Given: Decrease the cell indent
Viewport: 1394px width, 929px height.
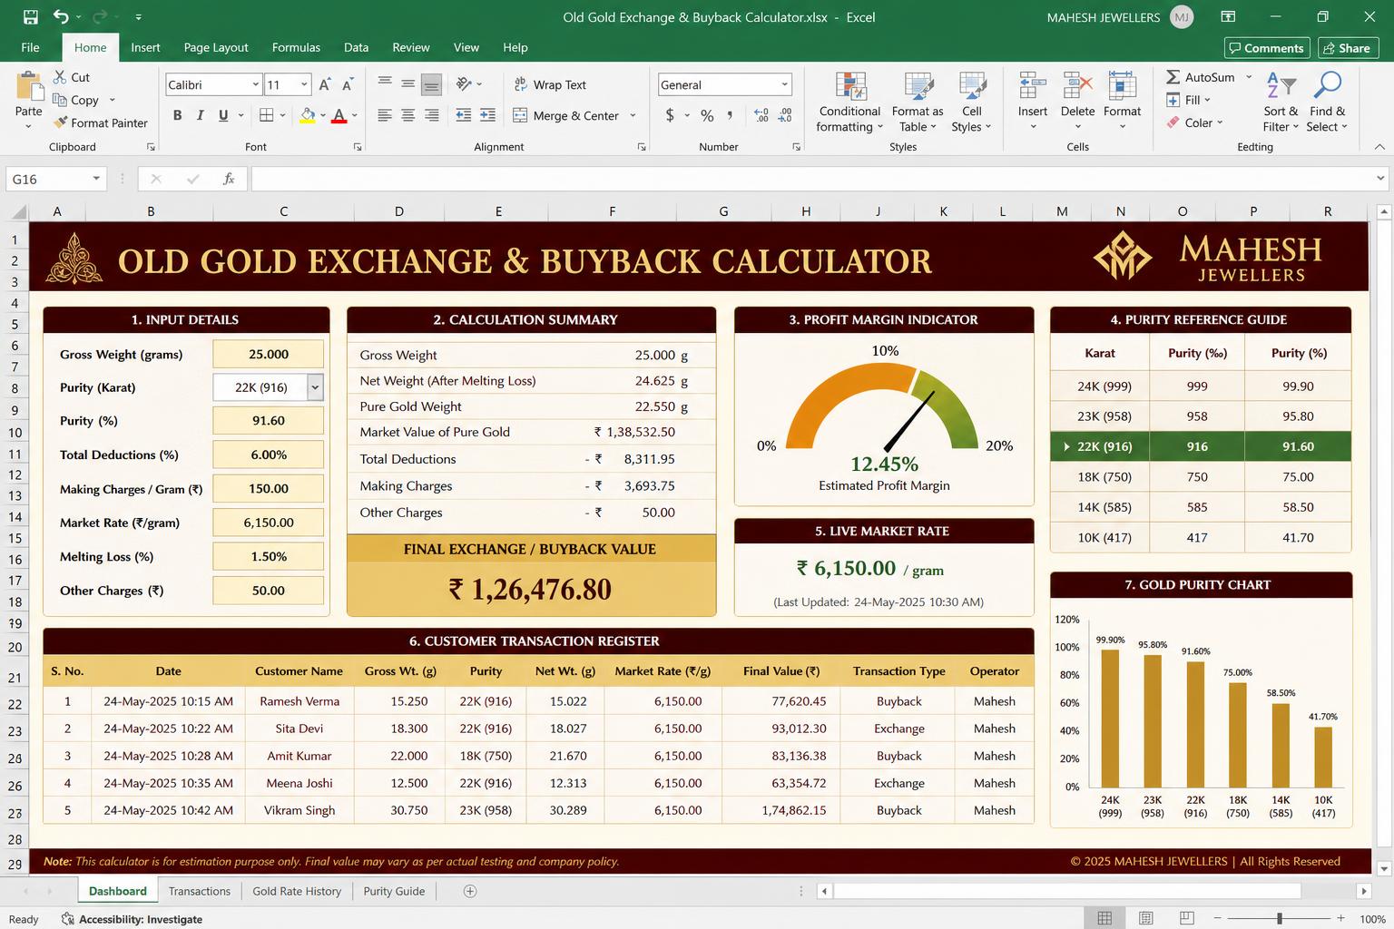Looking at the screenshot, I should (x=464, y=115).
